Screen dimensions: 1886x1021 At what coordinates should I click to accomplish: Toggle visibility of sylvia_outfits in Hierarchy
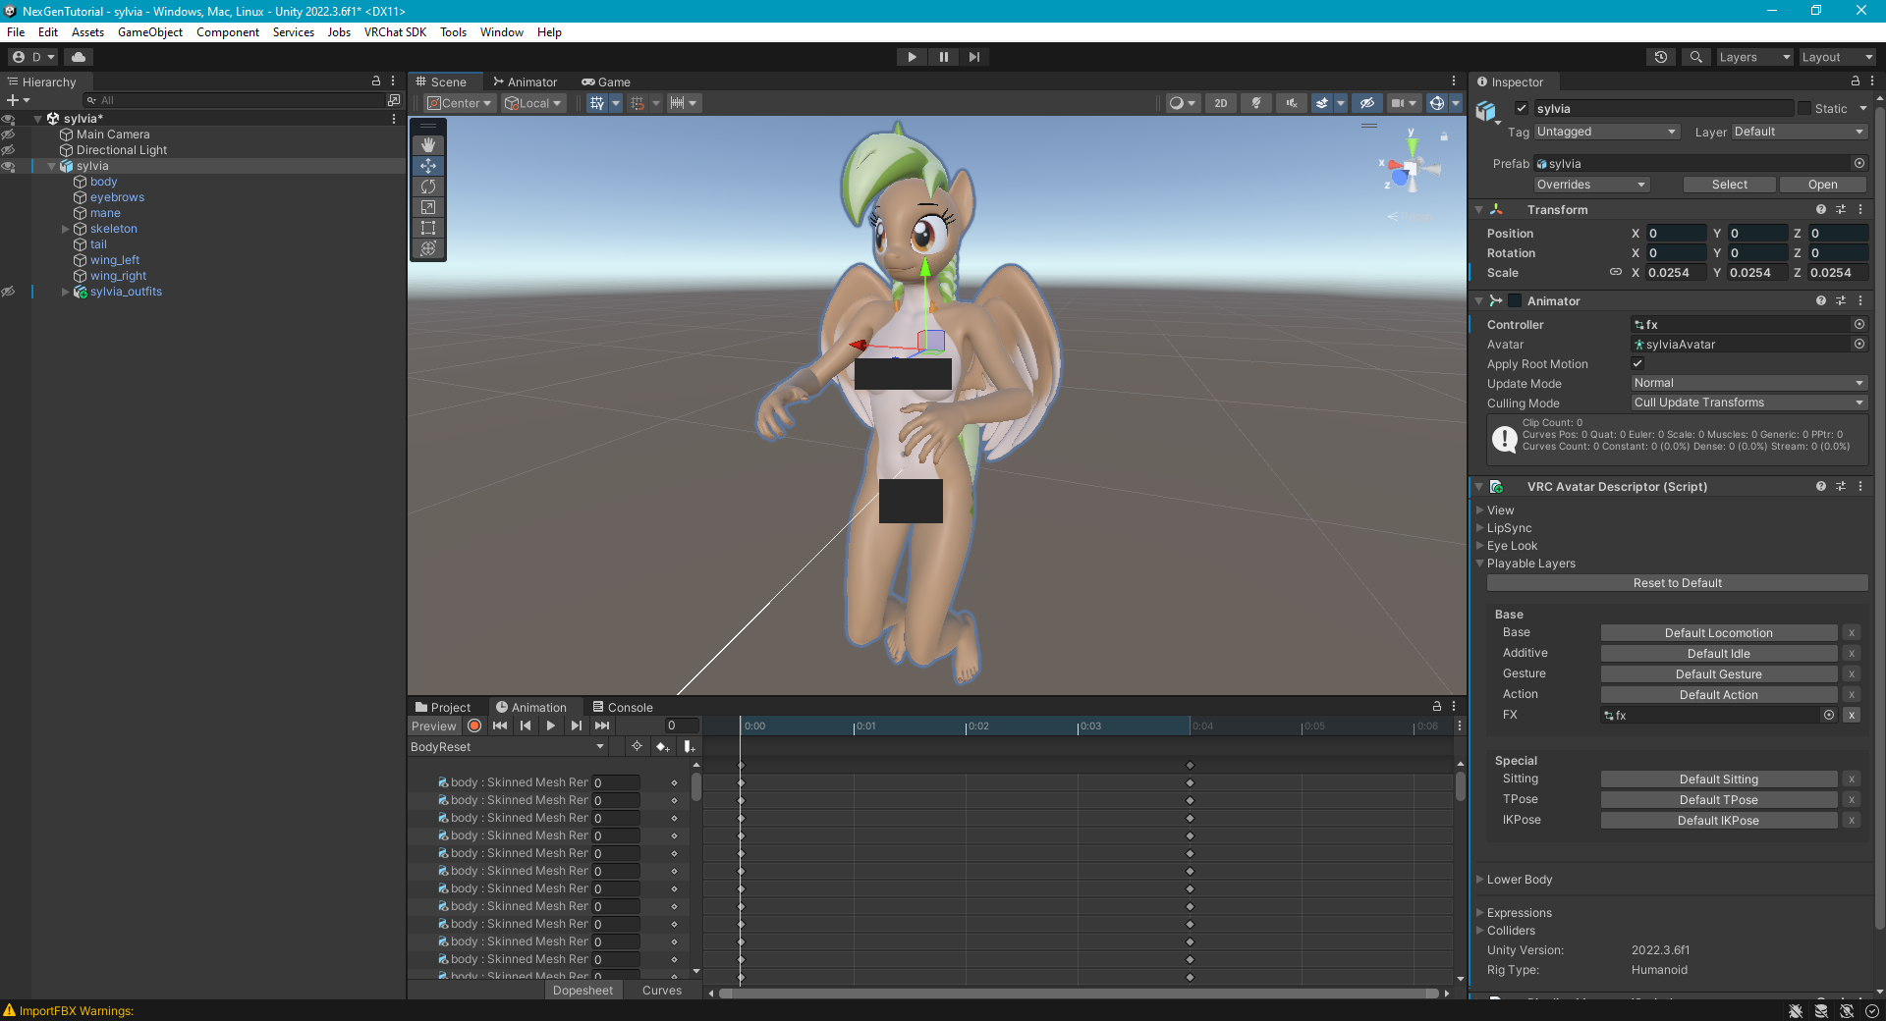click(8, 292)
